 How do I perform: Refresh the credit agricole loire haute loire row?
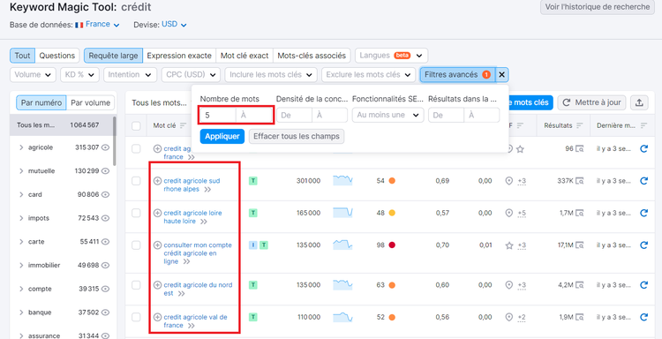tap(643, 213)
